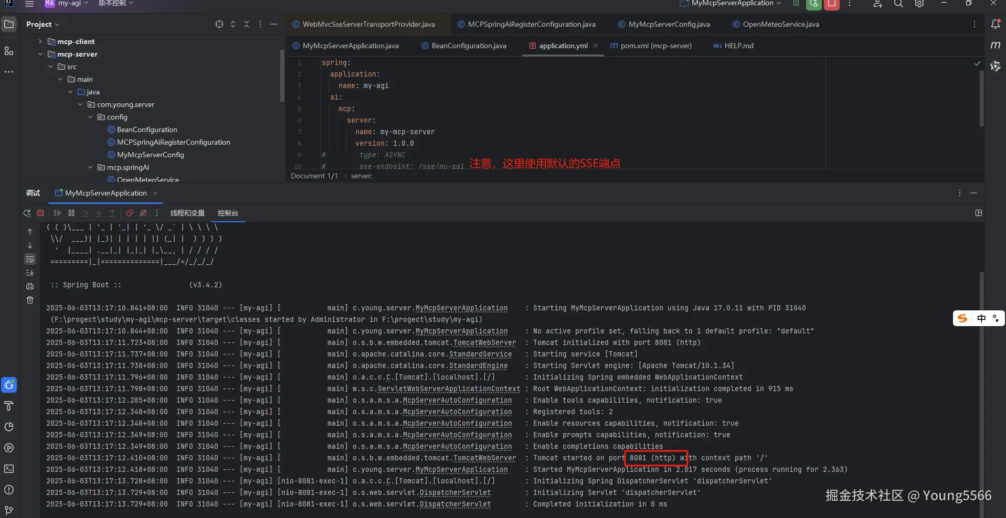
Task: Open the 线程和变量 debugger tab
Action: click(x=187, y=213)
